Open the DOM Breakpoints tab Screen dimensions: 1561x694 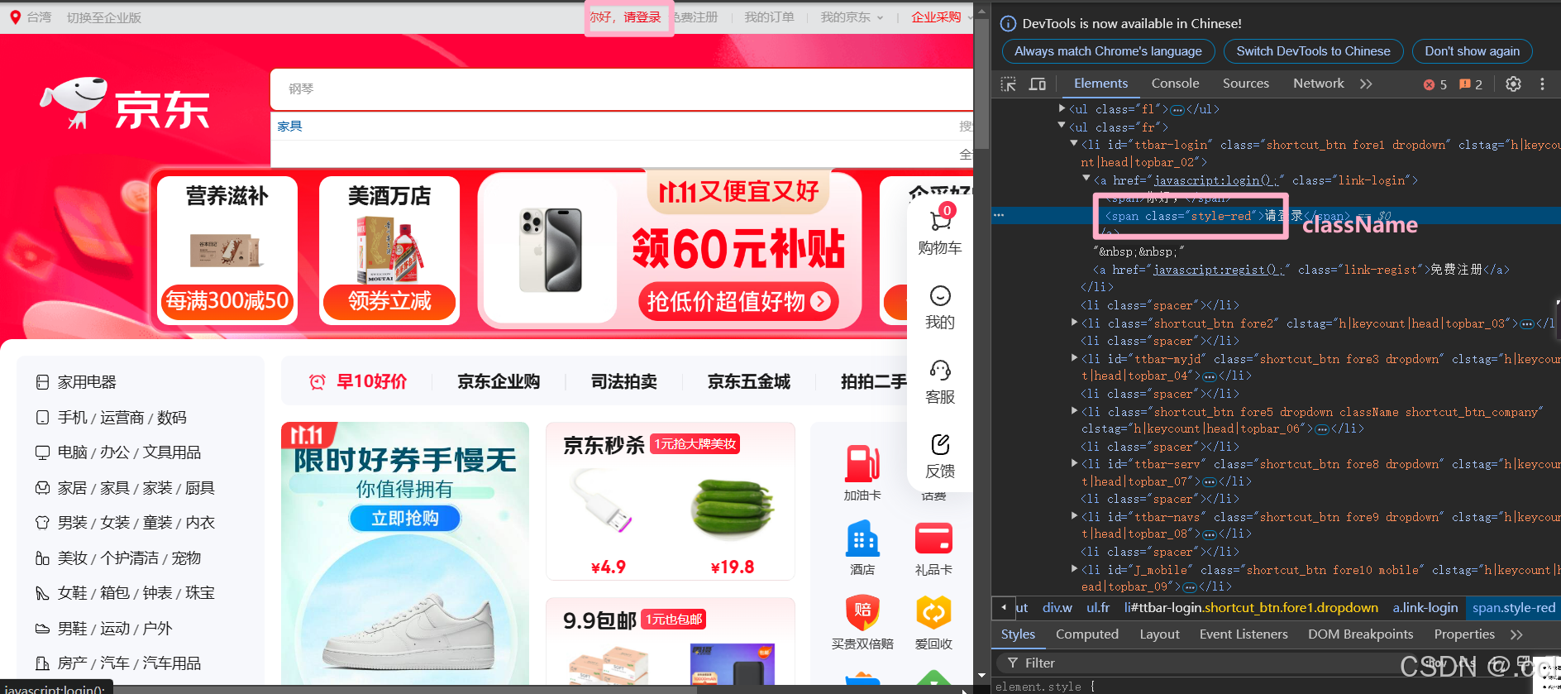1360,634
